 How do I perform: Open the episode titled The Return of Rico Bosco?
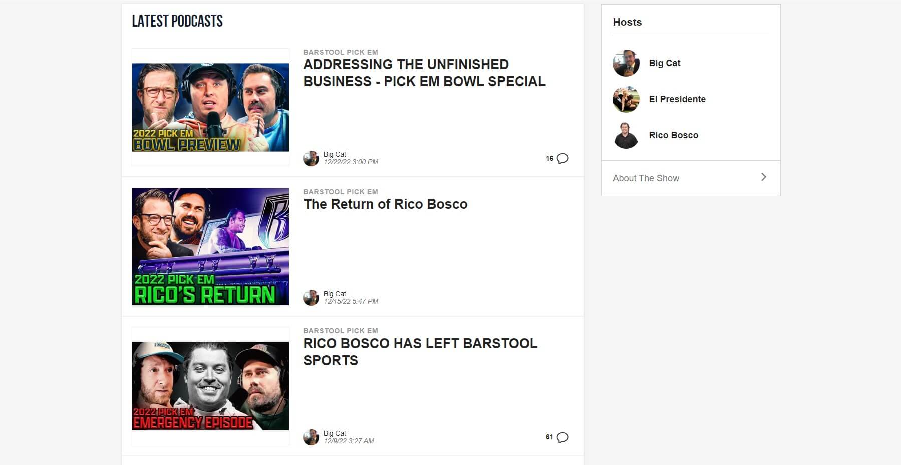click(x=385, y=204)
